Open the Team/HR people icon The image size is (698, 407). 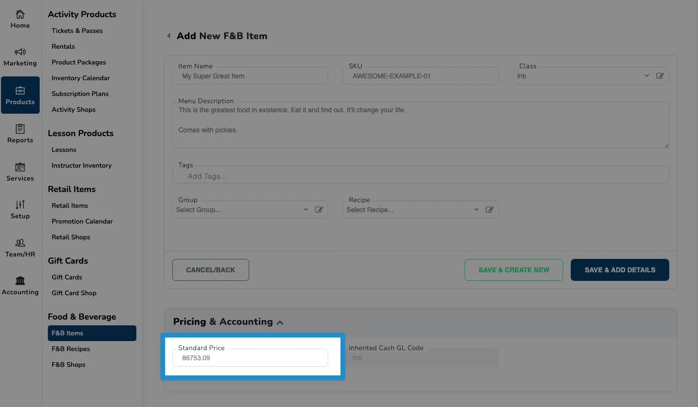[x=20, y=243]
